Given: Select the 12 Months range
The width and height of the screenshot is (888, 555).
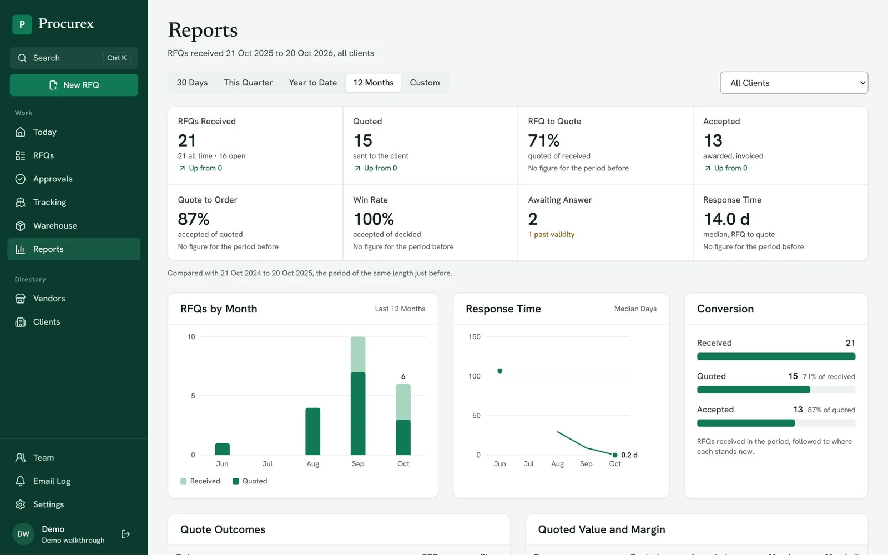Looking at the screenshot, I should point(374,83).
